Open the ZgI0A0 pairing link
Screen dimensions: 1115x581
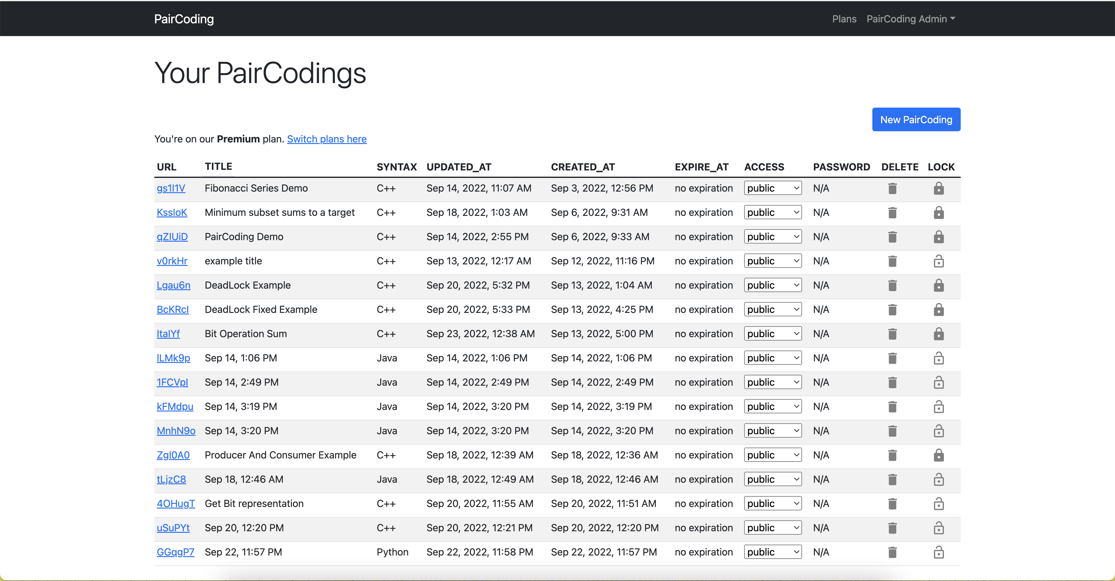click(x=173, y=455)
